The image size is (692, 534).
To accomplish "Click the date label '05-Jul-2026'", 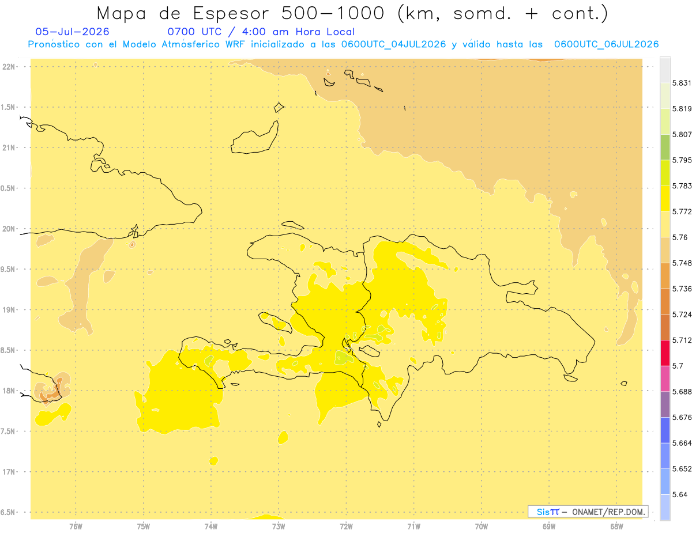I will (73, 32).
